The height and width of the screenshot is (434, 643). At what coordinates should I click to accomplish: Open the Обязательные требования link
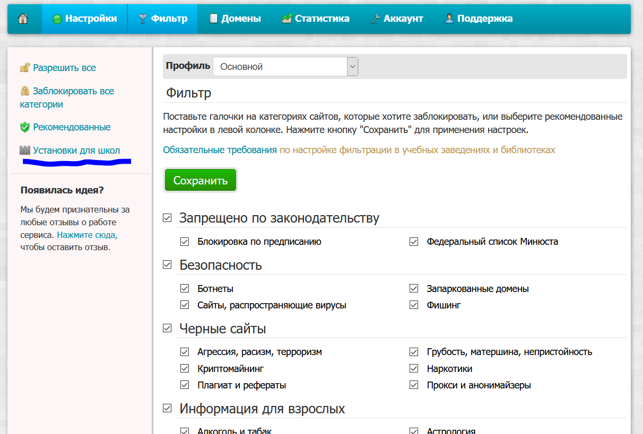[x=220, y=150]
